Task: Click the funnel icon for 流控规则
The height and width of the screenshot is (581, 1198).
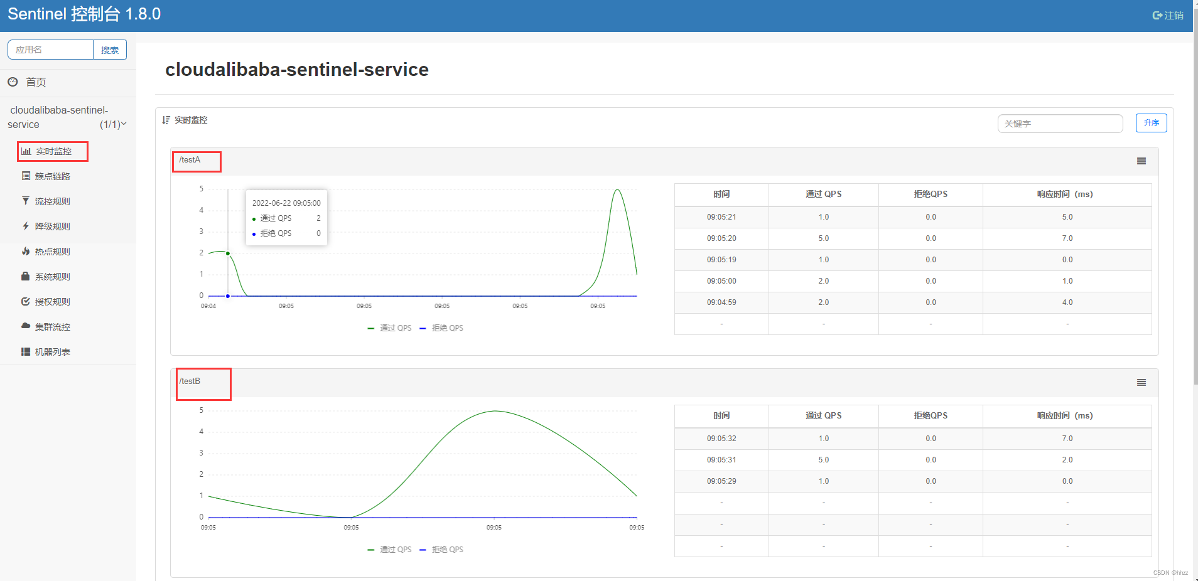Action: (26, 201)
